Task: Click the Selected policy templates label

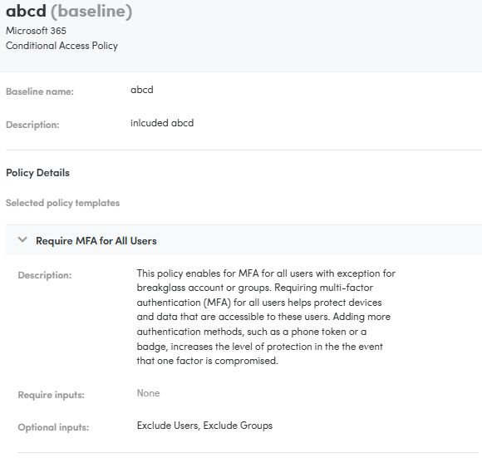Action: 62,203
